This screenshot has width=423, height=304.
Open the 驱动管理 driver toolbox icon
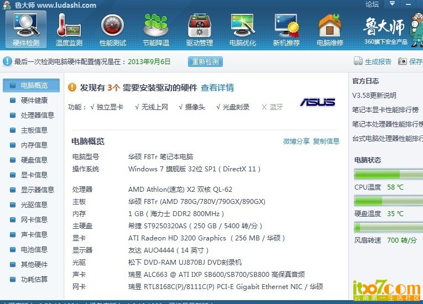point(200,30)
